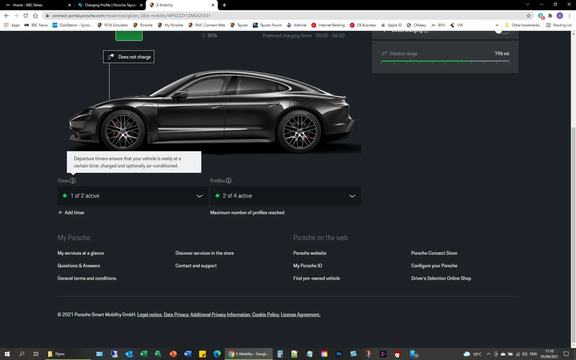Open the My Porsche bookmark
The width and height of the screenshot is (576, 360).
click(170, 25)
